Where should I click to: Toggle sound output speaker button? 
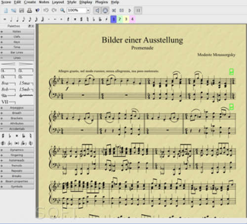(x=97, y=10)
